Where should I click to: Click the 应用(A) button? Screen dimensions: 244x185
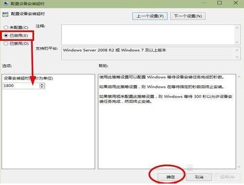click(227, 177)
